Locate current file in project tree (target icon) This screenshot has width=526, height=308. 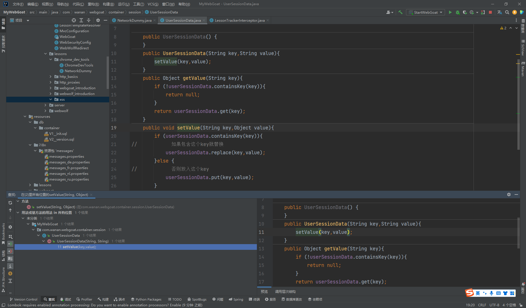tap(74, 20)
